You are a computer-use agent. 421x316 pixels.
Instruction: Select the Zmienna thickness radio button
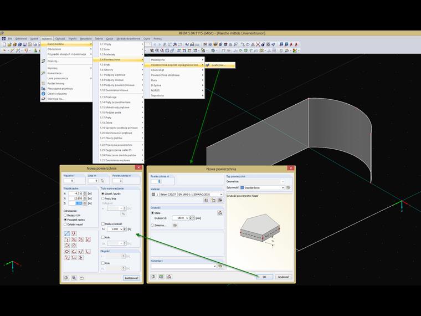click(152, 225)
